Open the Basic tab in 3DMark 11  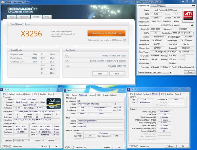tap(12, 17)
